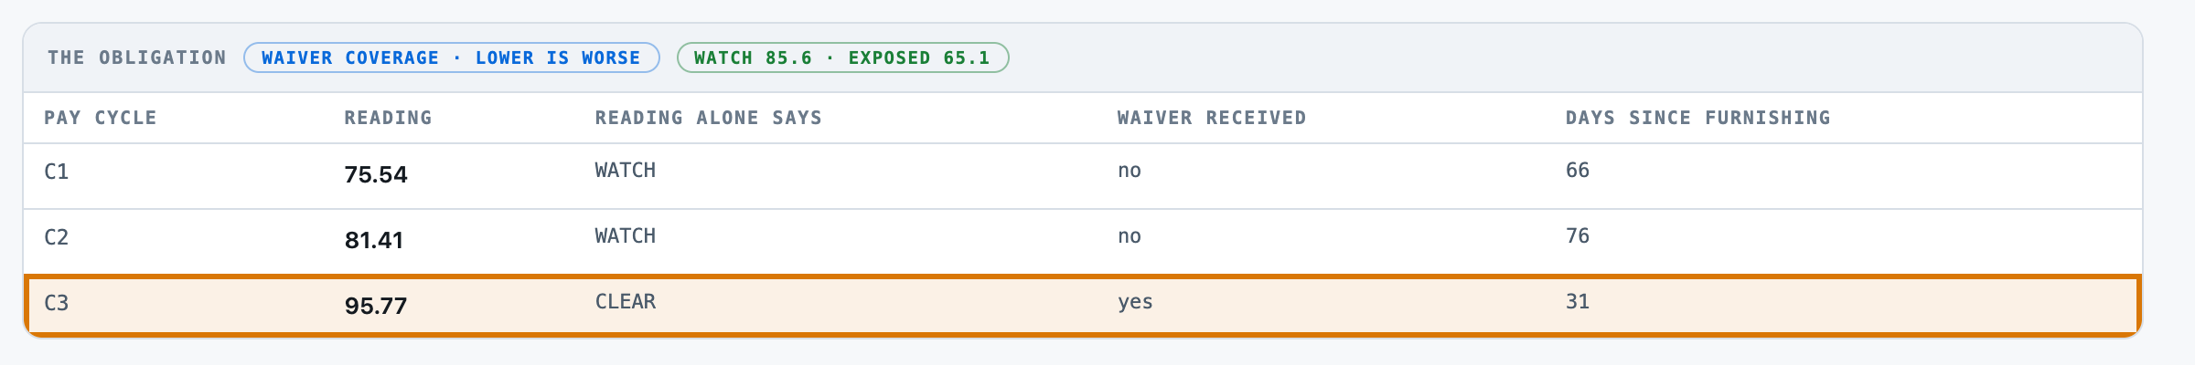Click the Waiver Coverage lower is worse badge
The image size is (2195, 365).
coord(452,57)
